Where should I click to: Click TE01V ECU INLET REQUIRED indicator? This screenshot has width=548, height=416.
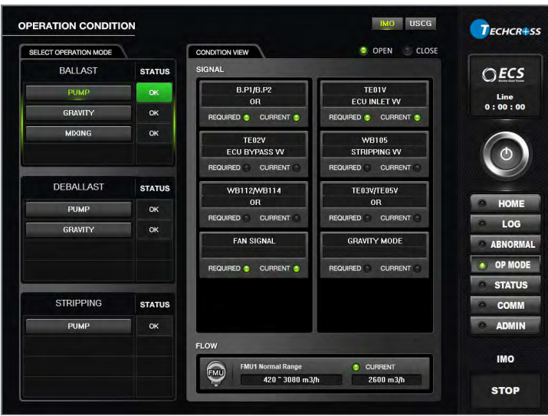pos(367,118)
